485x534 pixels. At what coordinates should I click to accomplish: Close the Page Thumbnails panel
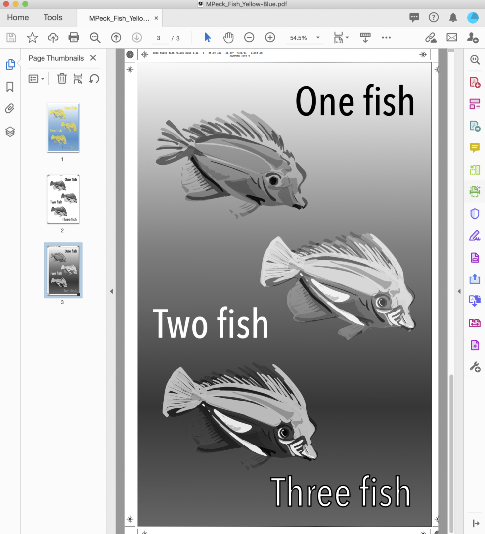pyautogui.click(x=93, y=58)
